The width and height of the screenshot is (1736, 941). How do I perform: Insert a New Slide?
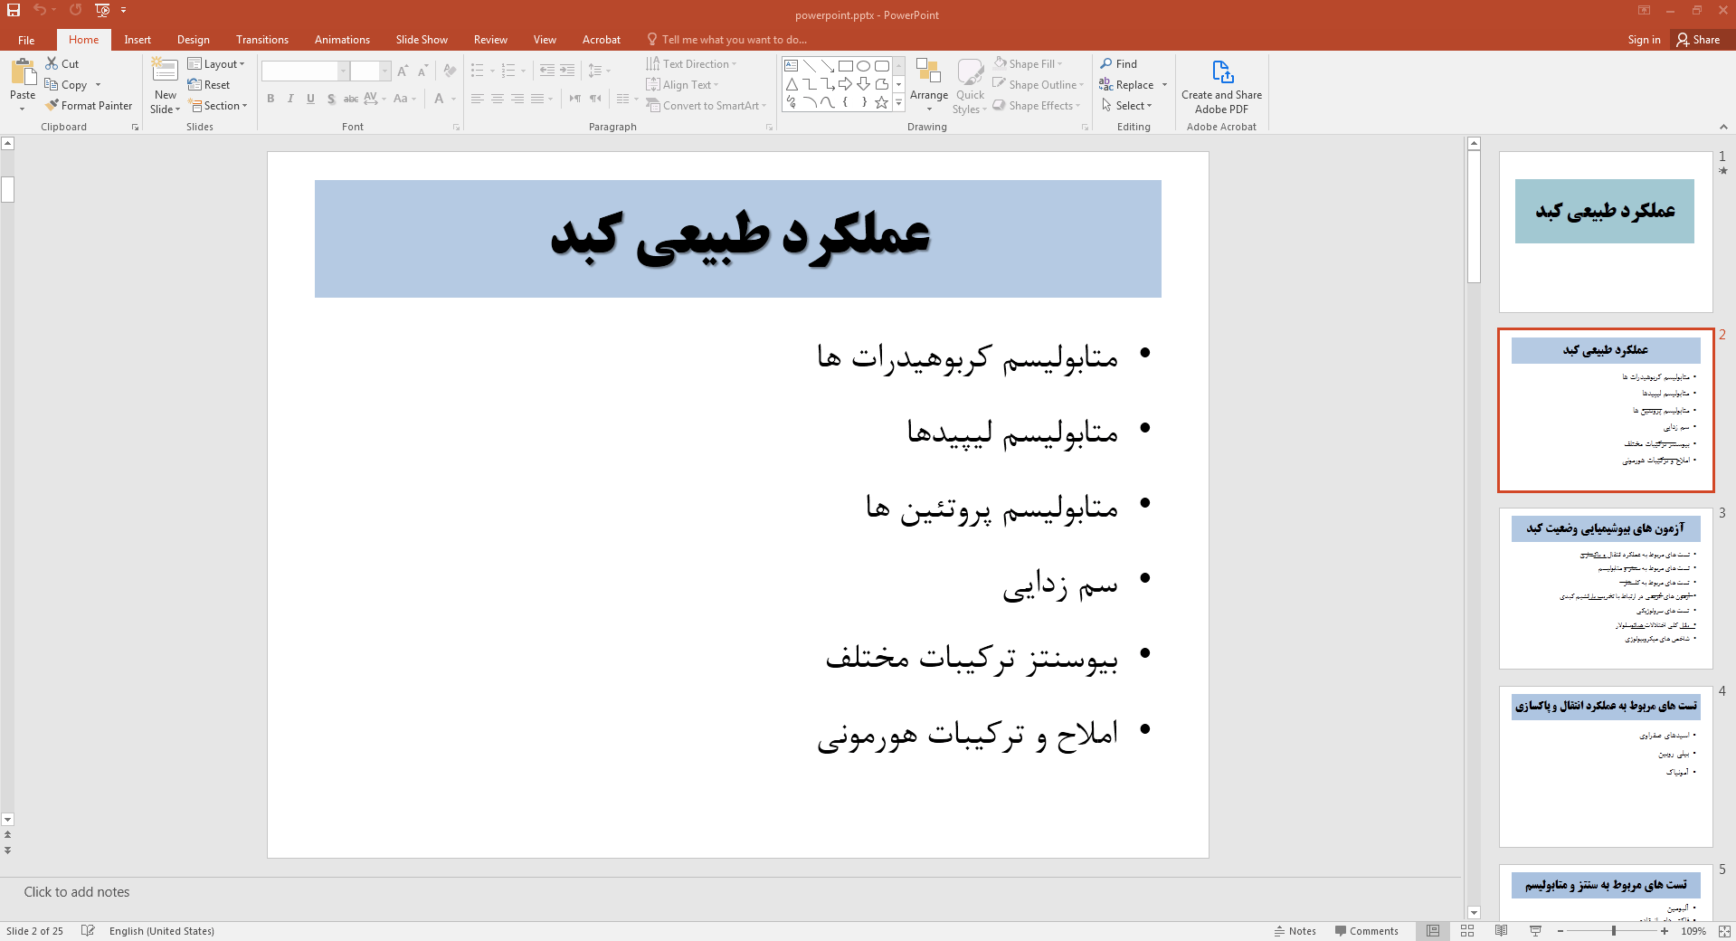pos(166,86)
